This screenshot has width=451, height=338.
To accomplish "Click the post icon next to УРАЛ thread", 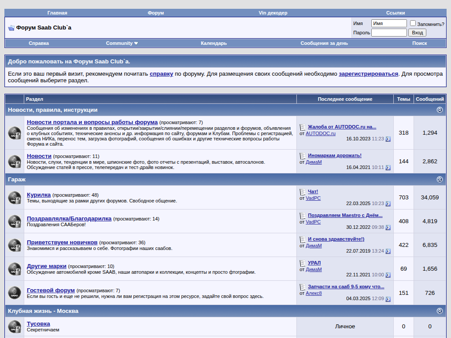I will 303,263.
